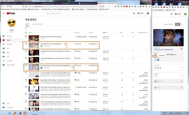Open the Playlists sidebar icon

pos(4,44)
